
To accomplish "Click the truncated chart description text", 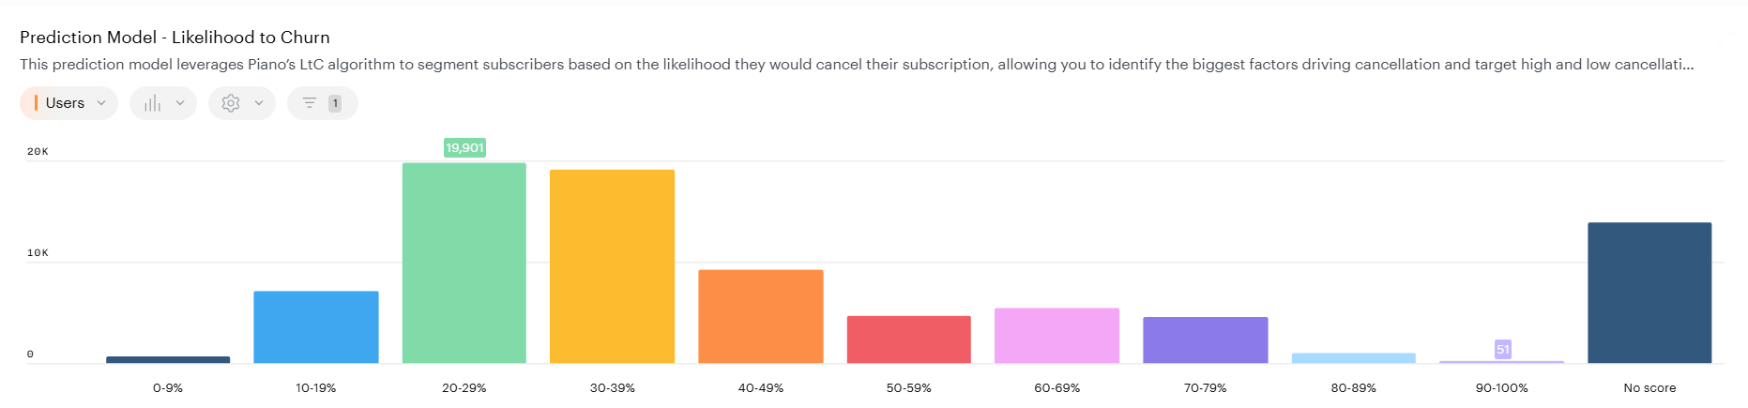I will click(856, 65).
